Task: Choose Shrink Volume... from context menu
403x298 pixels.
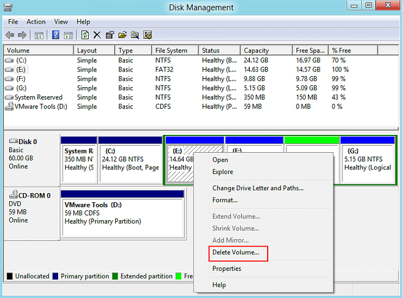Action: (x=271, y=228)
